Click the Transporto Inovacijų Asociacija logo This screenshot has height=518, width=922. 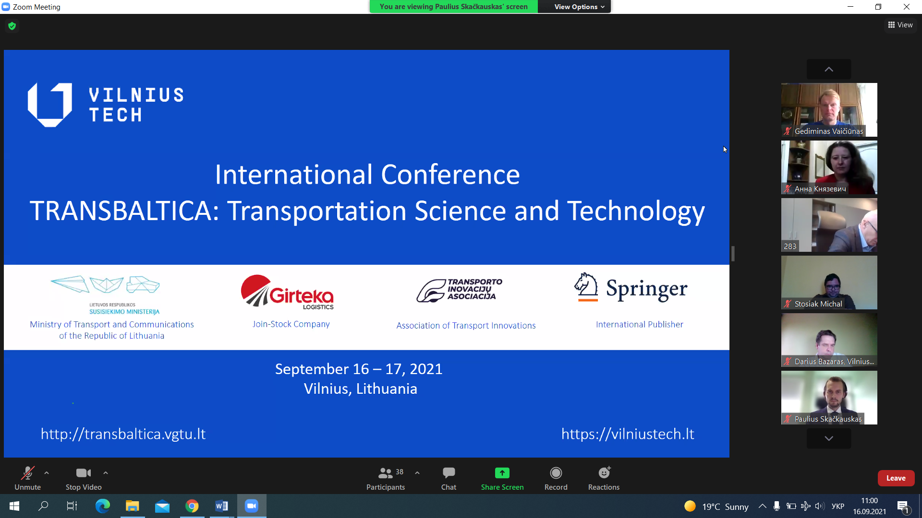[460, 290]
